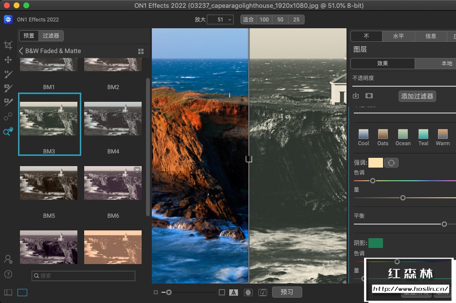
Task: Activate the View zoom and hand tool
Action: pos(8,132)
